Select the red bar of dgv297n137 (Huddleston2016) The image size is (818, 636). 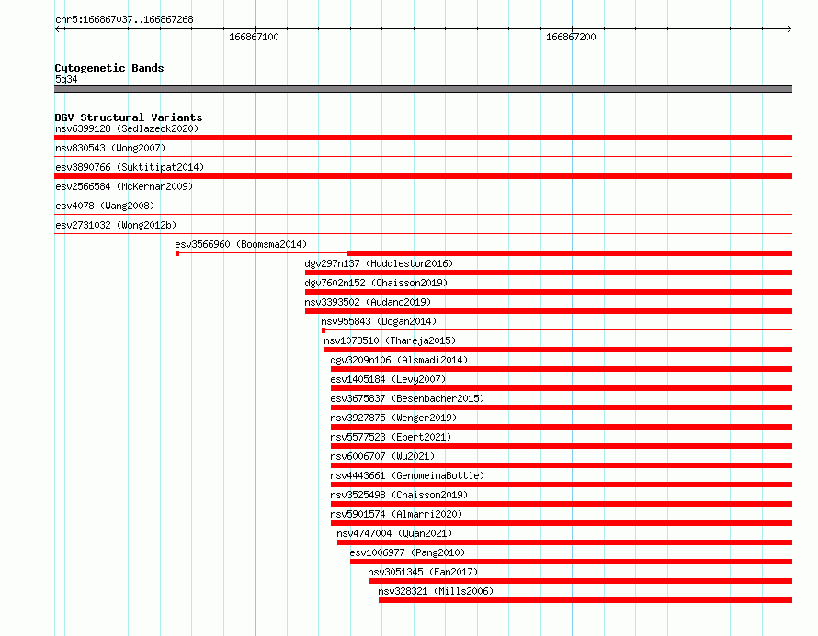[x=549, y=273]
